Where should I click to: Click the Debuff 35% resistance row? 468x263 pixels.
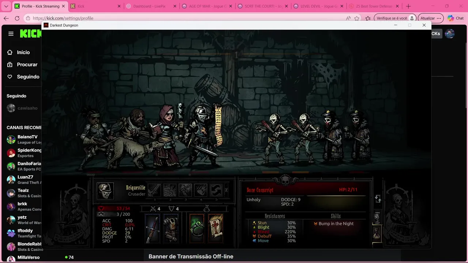point(274,236)
